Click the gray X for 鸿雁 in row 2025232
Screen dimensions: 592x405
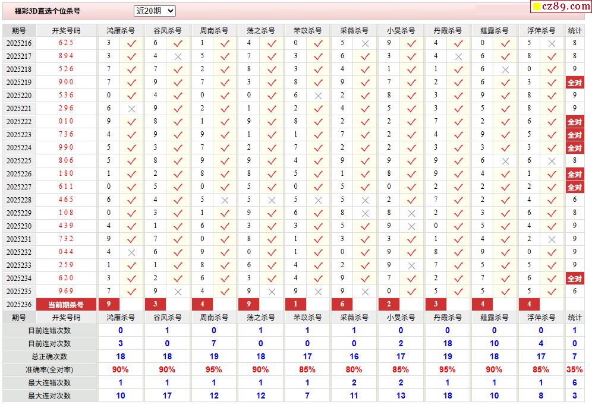click(x=131, y=252)
